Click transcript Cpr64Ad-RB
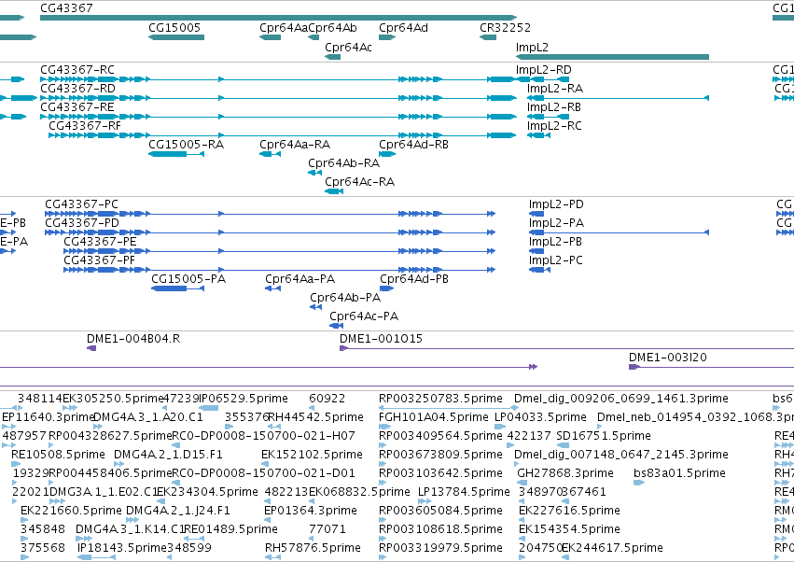 tap(387, 154)
